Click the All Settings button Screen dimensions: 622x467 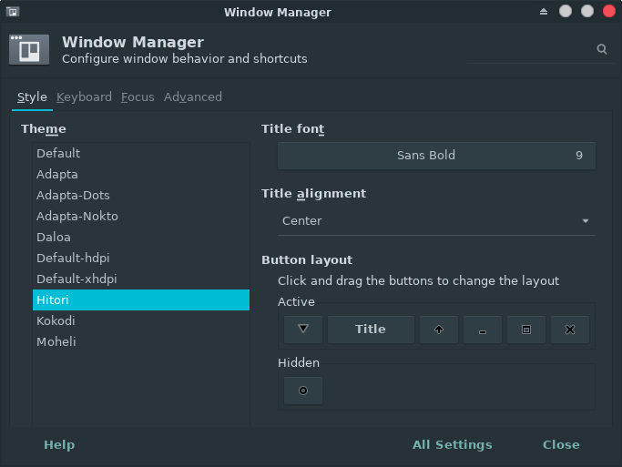click(x=453, y=445)
